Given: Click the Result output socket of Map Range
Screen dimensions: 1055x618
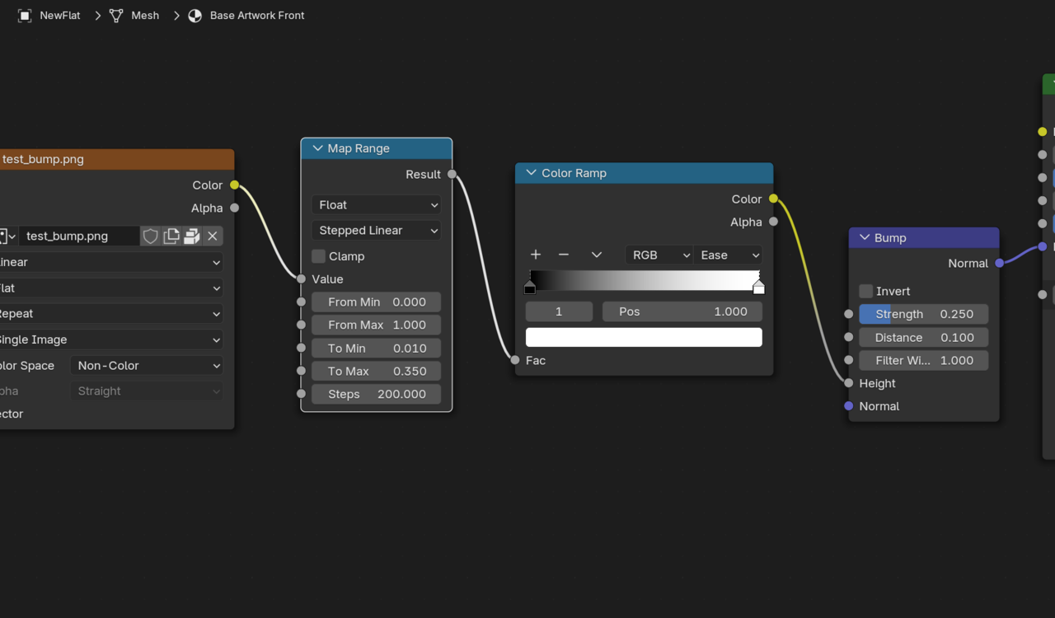Looking at the screenshot, I should [x=452, y=175].
